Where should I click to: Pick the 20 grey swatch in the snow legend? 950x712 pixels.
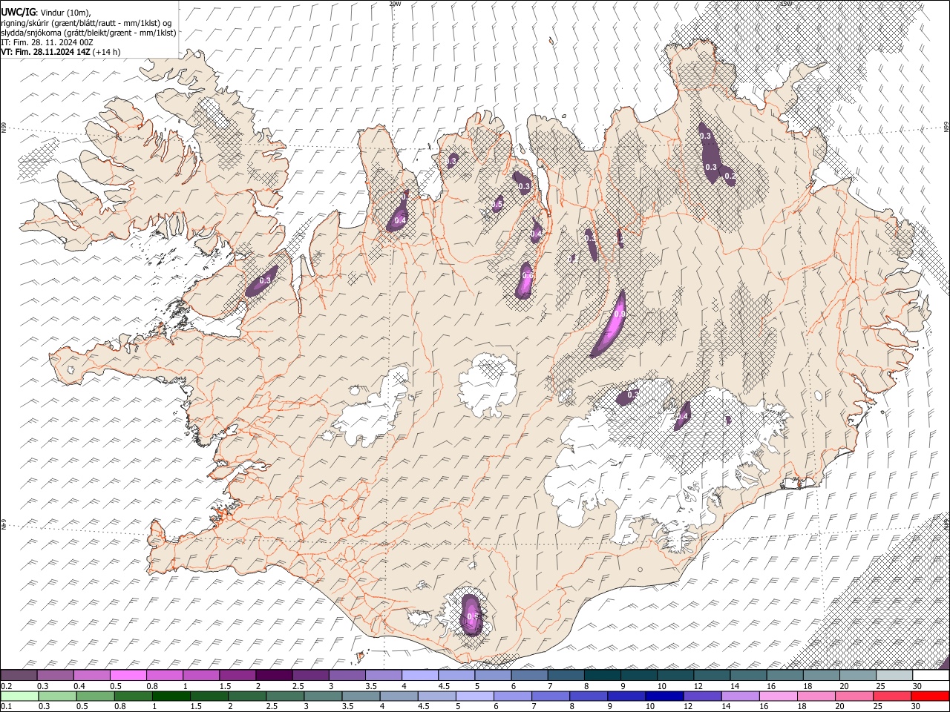[856, 676]
